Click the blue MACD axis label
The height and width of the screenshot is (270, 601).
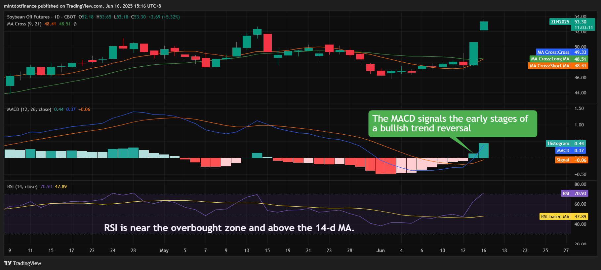(x=563, y=151)
